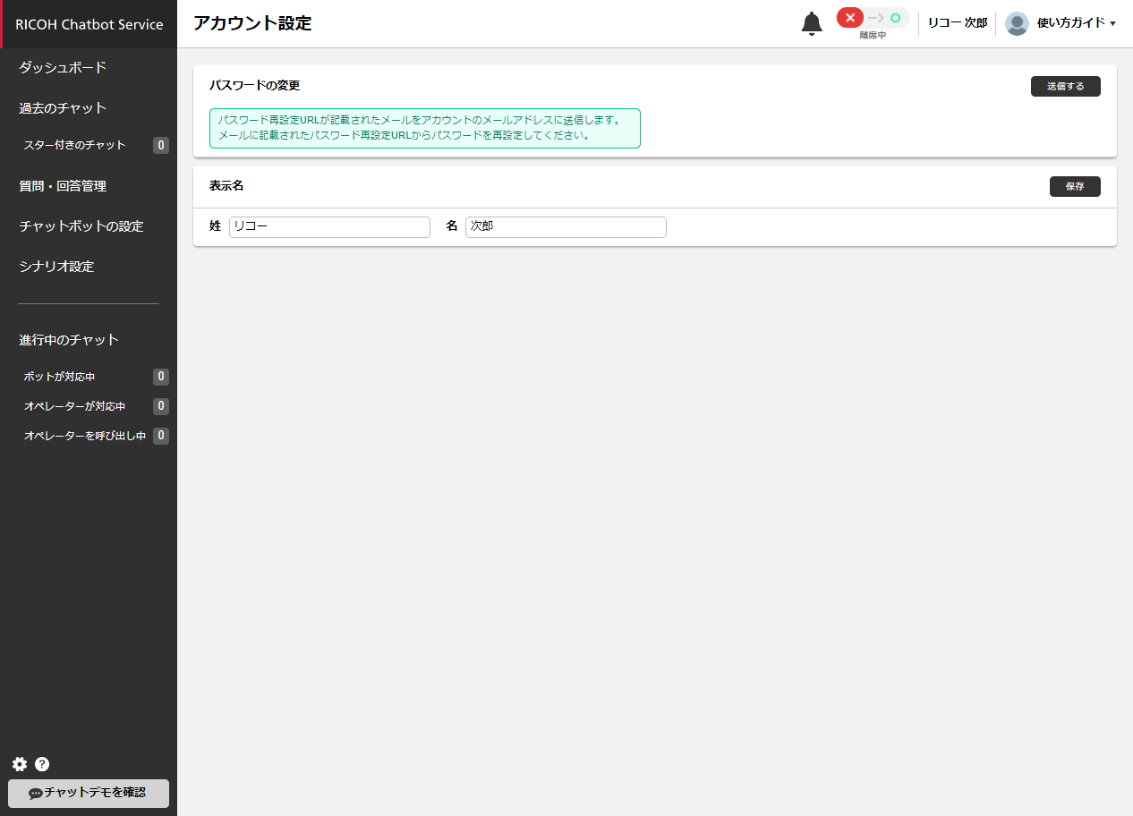Screen dimensions: 1133x816
Task: Click the チャットデモを確認 button
Action: click(x=89, y=793)
